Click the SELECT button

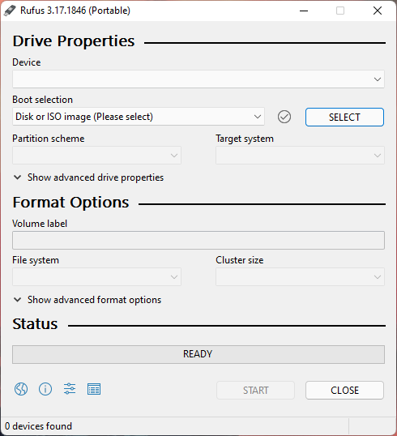click(344, 117)
